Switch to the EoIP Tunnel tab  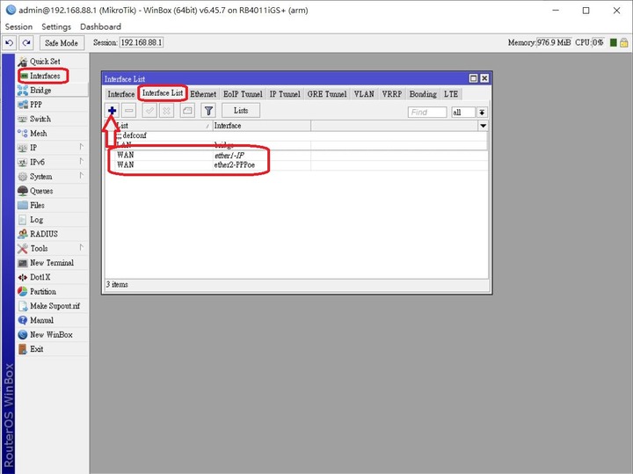(243, 94)
